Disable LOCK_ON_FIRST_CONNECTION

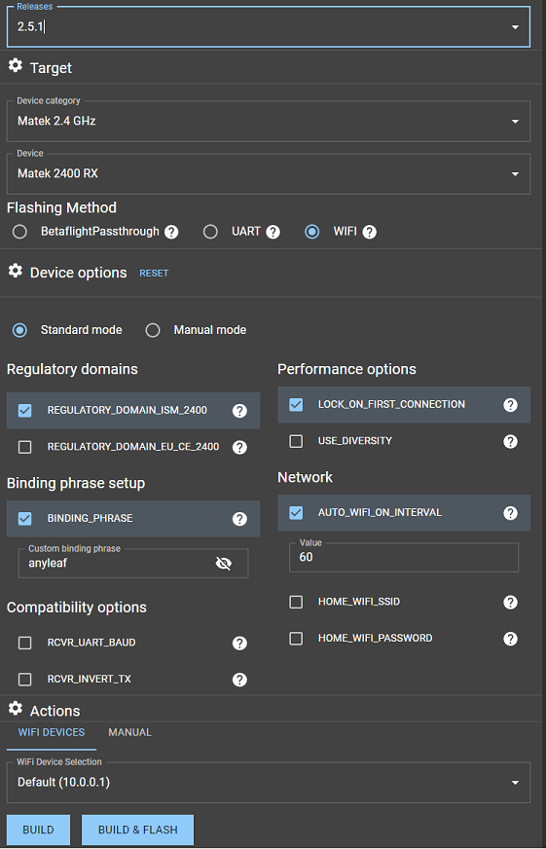point(296,404)
